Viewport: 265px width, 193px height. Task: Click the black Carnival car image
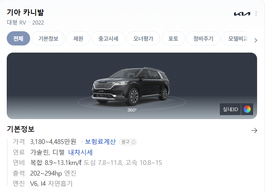(130, 86)
